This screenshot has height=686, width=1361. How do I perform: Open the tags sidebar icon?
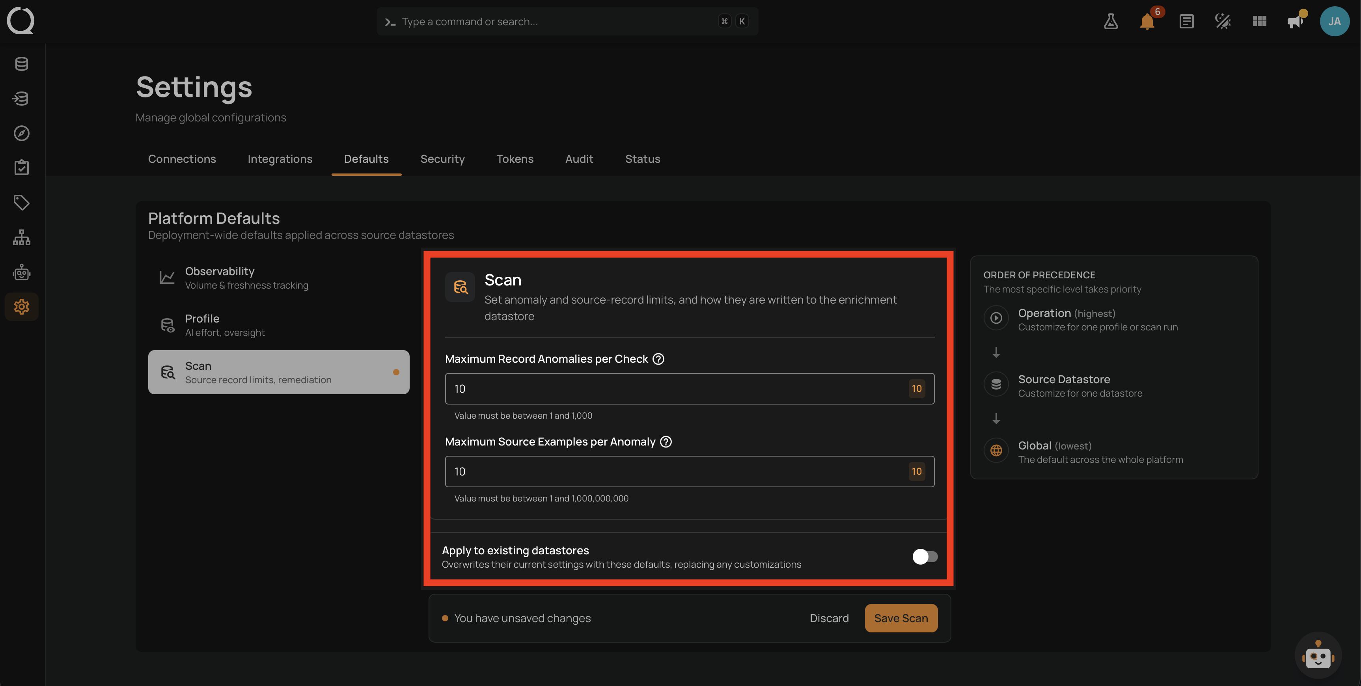pyautogui.click(x=22, y=202)
